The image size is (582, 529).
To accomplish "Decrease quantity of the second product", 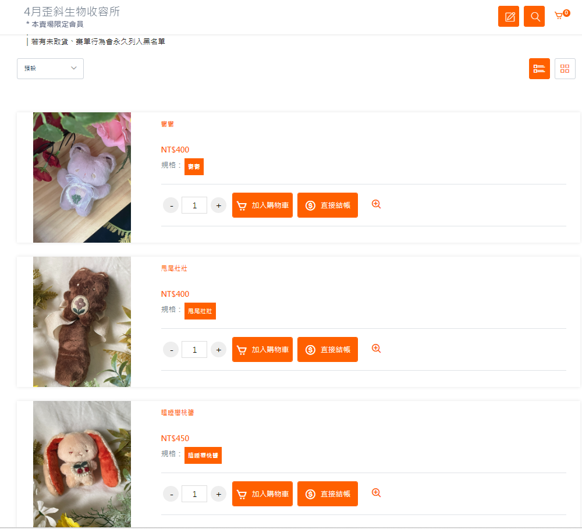I will pyautogui.click(x=171, y=350).
